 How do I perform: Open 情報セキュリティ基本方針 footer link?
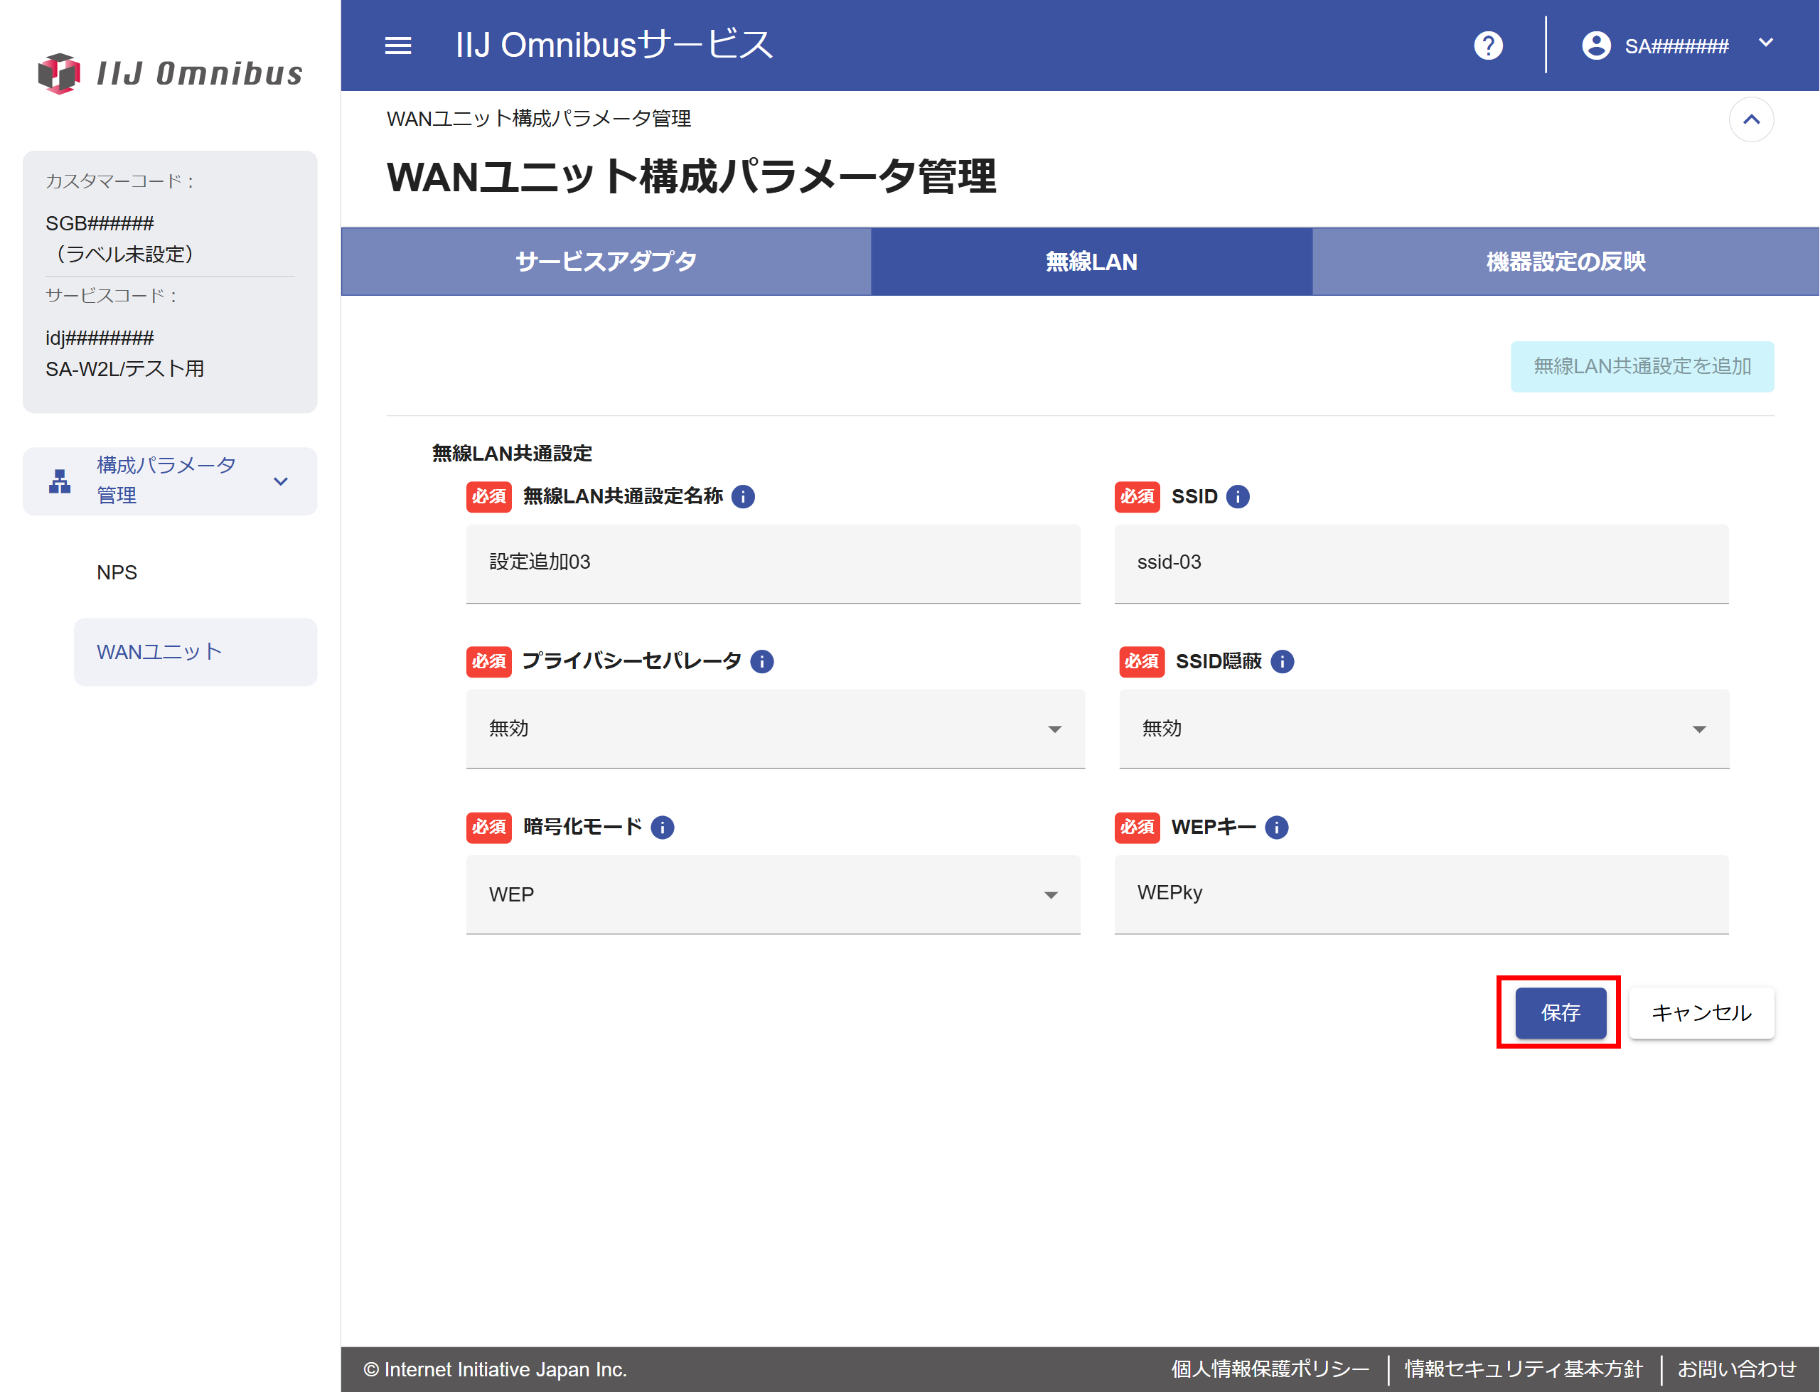pyautogui.click(x=1523, y=1369)
